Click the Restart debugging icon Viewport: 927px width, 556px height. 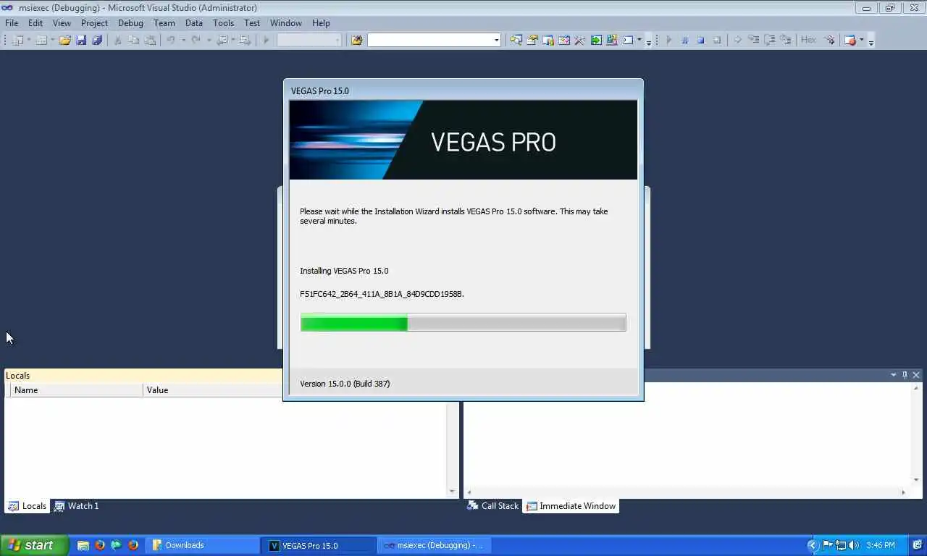(717, 40)
